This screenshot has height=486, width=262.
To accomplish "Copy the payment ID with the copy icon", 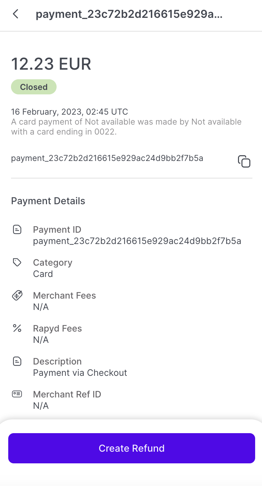I will 244,161.
